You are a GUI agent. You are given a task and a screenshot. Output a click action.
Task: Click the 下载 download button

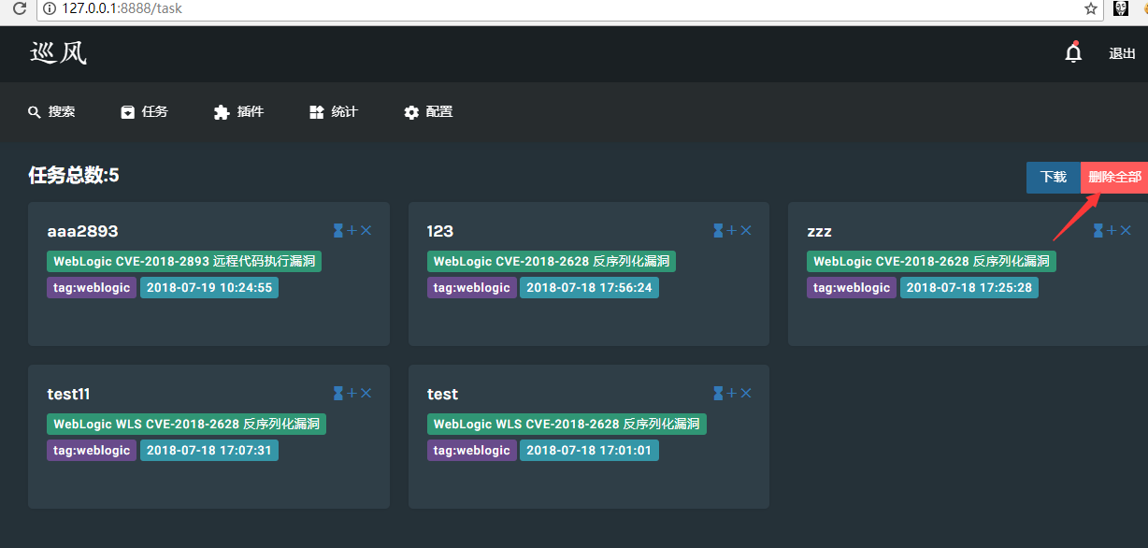(x=1054, y=178)
